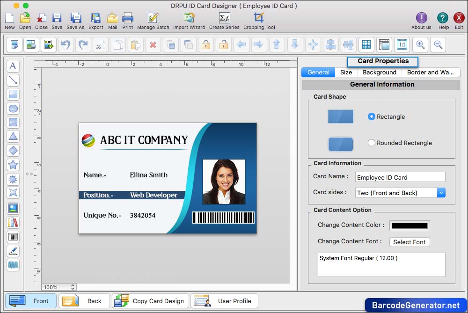Screen dimensions: 468x313
Task: Toggle the grid view icon
Action: [366, 44]
